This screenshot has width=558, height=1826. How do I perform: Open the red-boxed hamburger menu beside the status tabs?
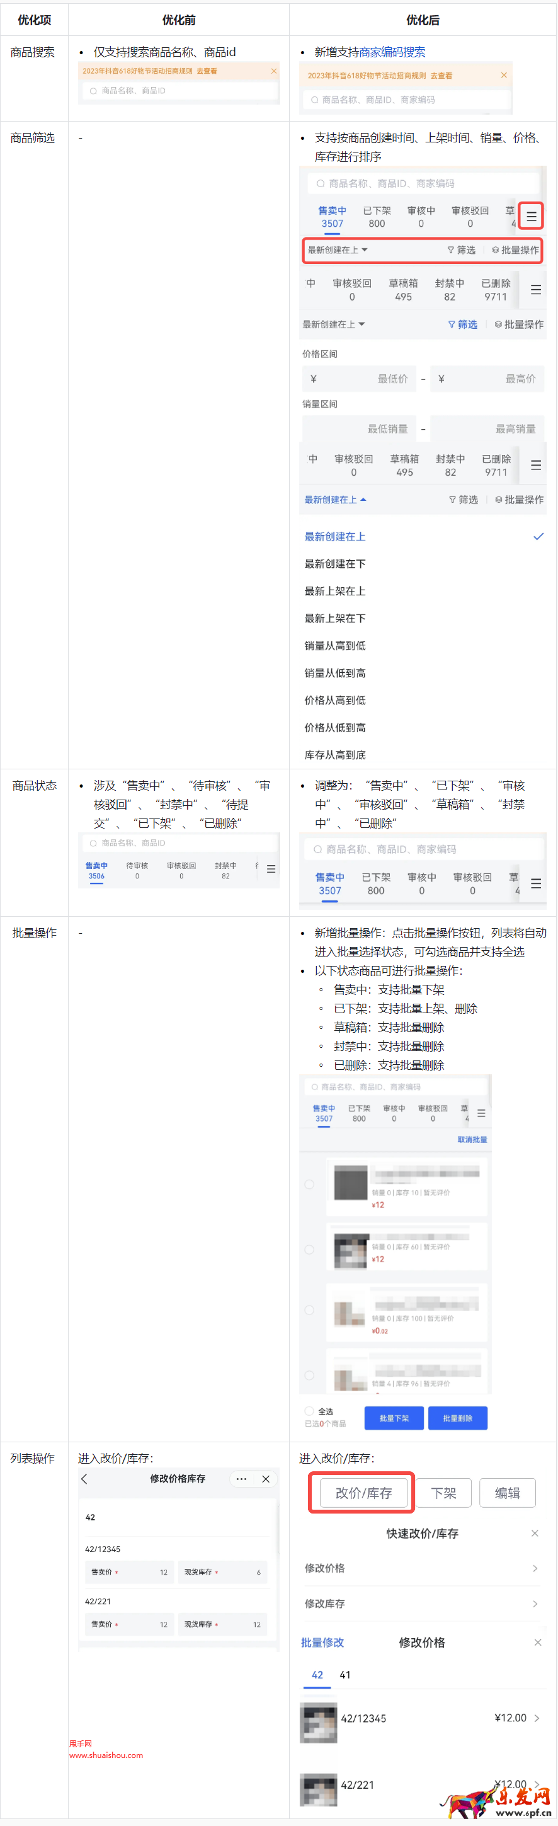click(x=531, y=216)
